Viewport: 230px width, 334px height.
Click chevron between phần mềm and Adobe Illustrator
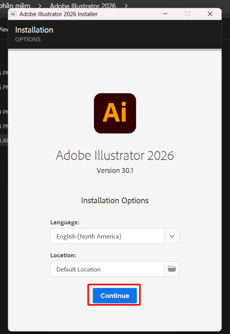point(40,6)
